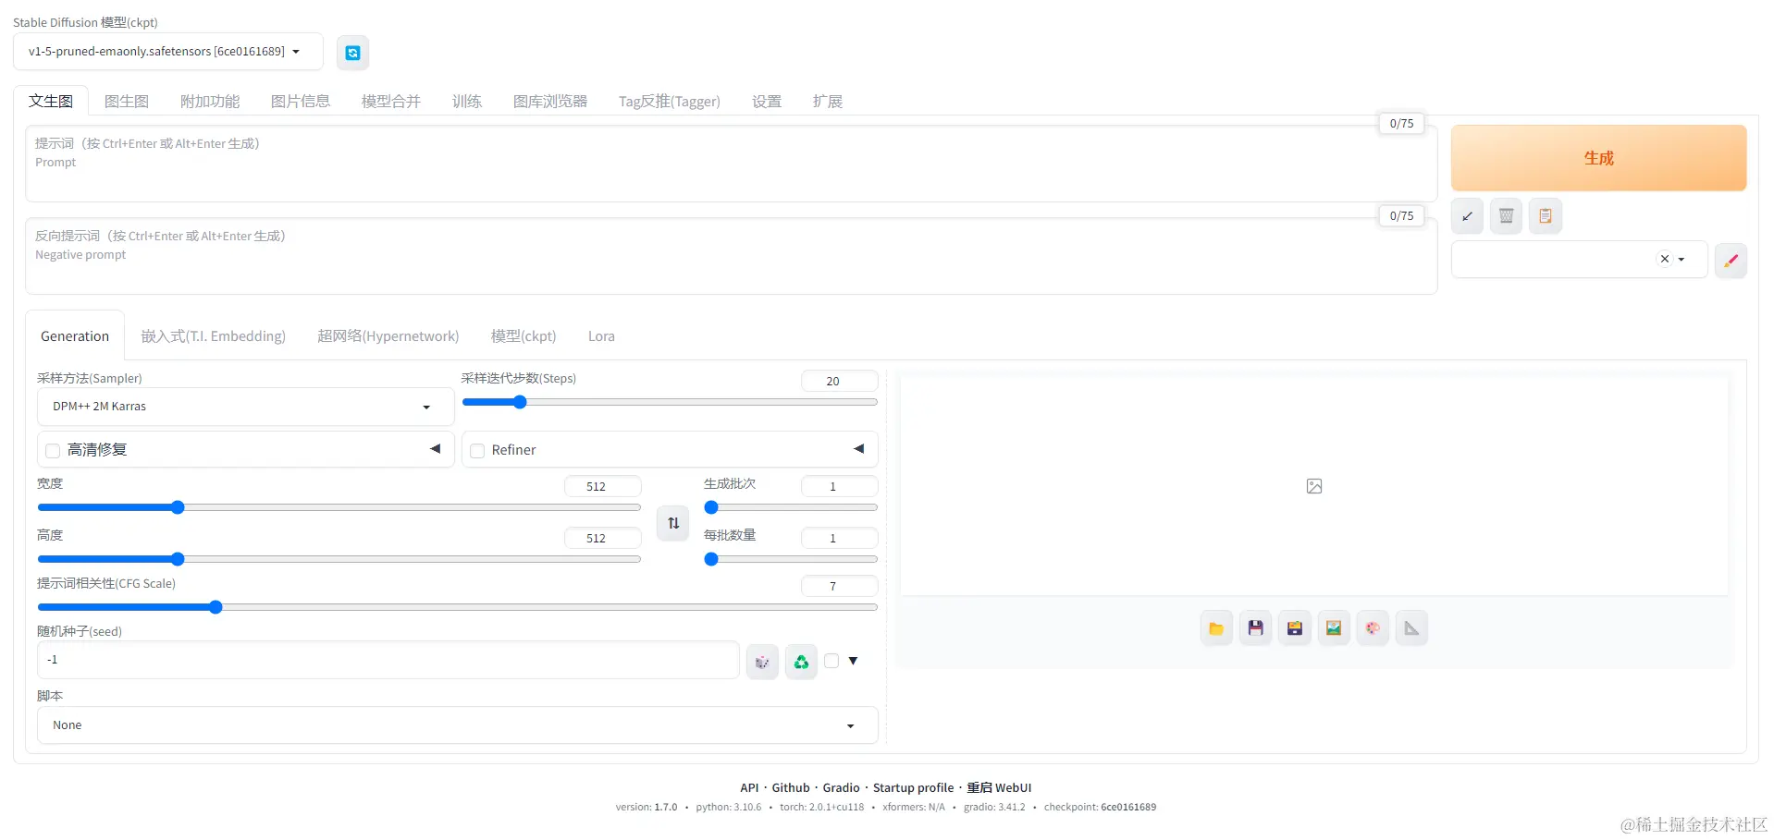Viewport: 1774px width, 840px height.
Task: Reuse last seed via recycle icon
Action: pyautogui.click(x=800, y=661)
